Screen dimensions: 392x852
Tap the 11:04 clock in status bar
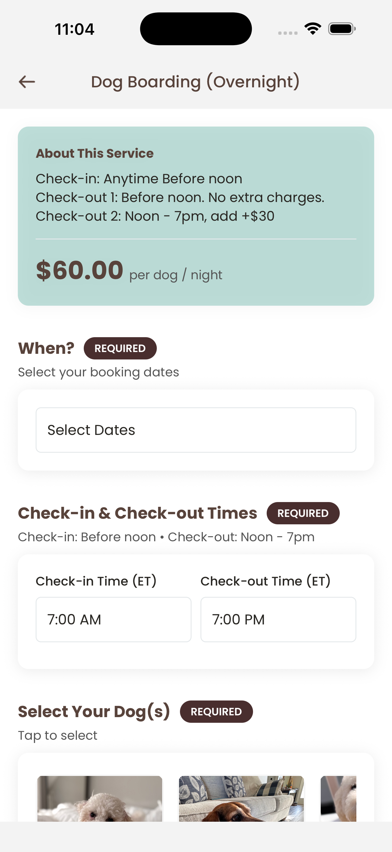point(74,29)
